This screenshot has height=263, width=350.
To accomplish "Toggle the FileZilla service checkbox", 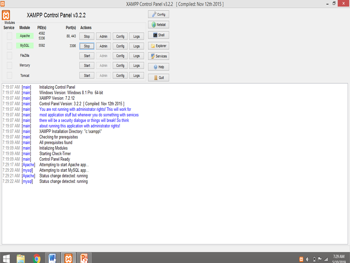I will [x=9, y=56].
